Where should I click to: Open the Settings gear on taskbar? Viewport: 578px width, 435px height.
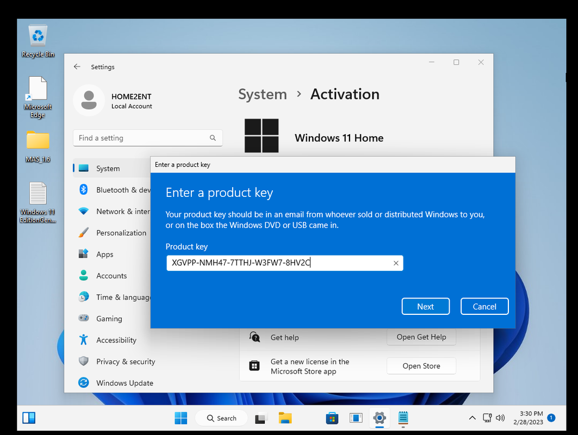(380, 418)
